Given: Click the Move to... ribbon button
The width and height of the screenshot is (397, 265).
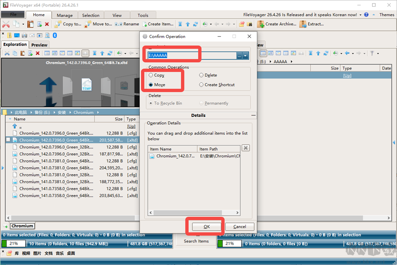Looking at the screenshot, I should pos(98,24).
